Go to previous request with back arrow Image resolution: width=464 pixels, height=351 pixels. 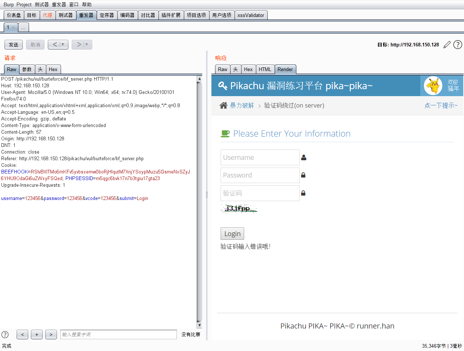[55, 44]
